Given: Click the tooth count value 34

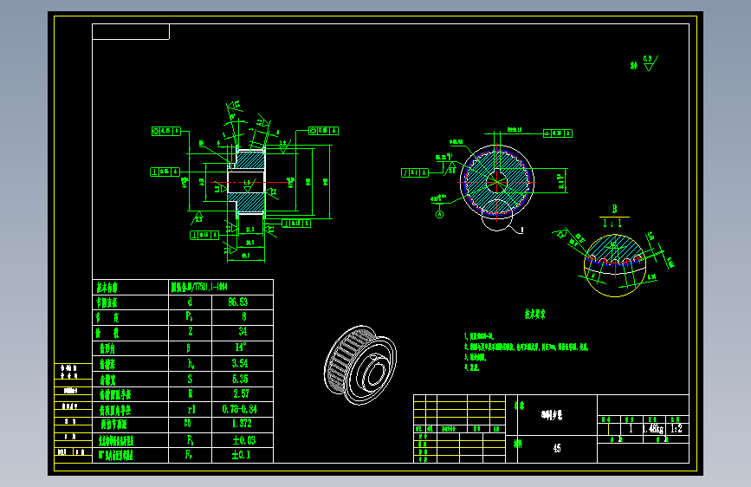Looking at the screenshot, I should [243, 332].
